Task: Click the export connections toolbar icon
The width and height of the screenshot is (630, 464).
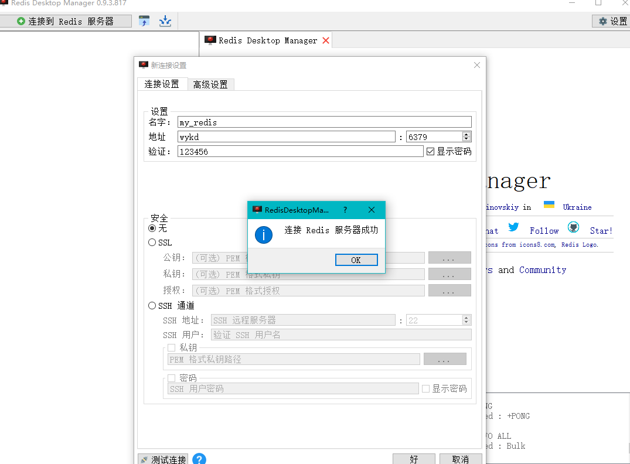Action: point(165,21)
